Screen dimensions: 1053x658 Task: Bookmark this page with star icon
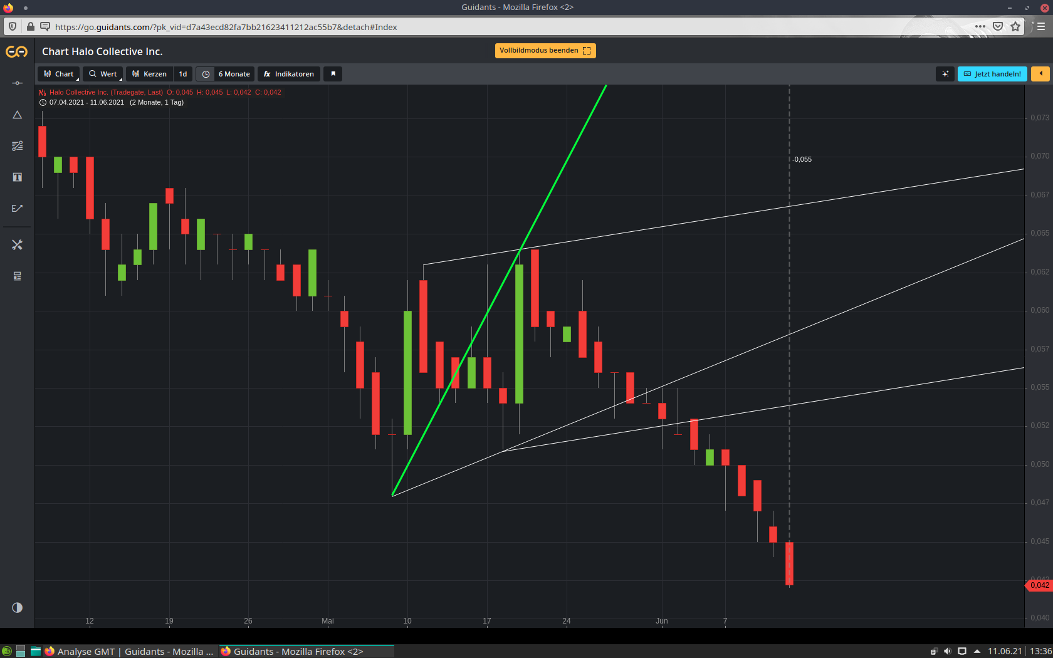[x=1015, y=27]
